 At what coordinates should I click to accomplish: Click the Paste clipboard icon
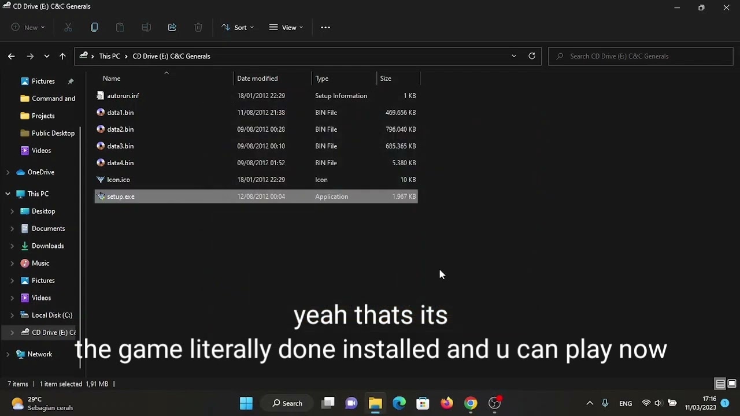pos(120,27)
